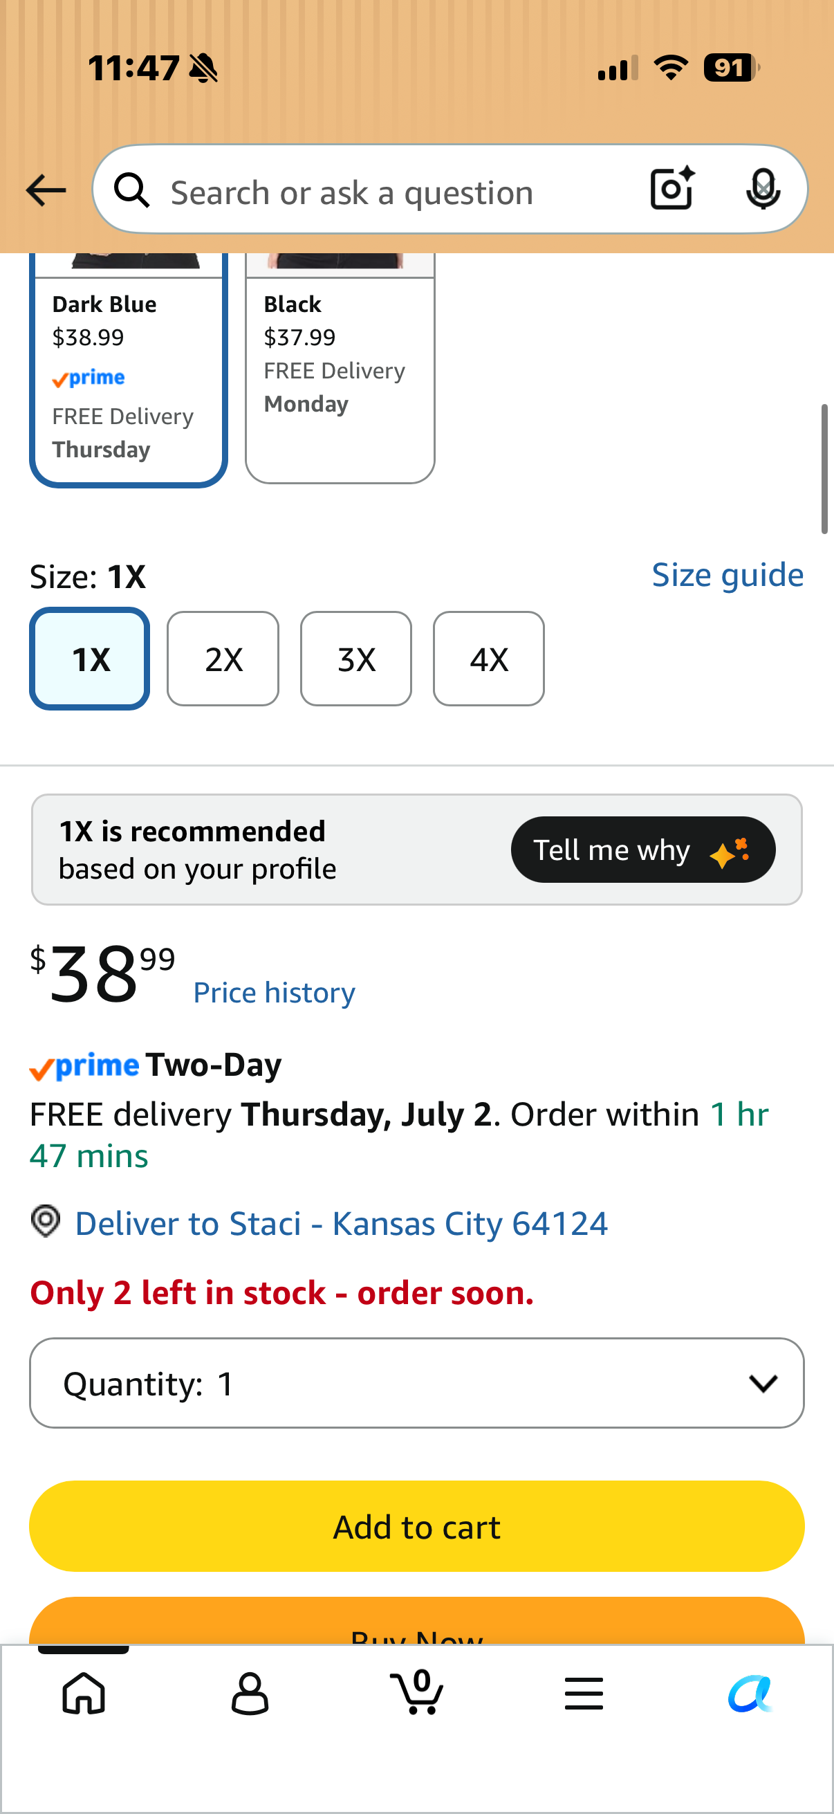Add to cart
Screen dimensions: 834x1814
[416, 1527]
